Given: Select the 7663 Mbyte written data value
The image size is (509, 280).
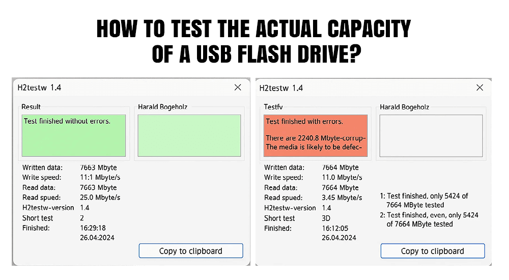Looking at the screenshot, I should point(98,167).
